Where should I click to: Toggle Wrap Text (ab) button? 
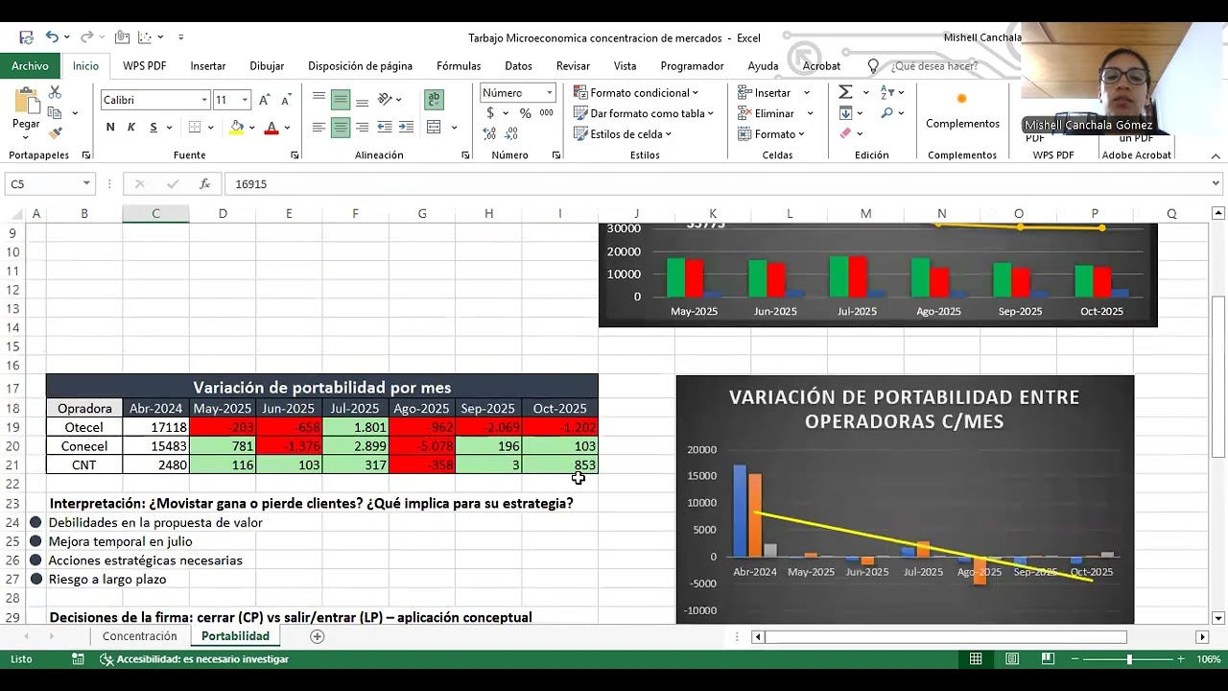(x=434, y=99)
